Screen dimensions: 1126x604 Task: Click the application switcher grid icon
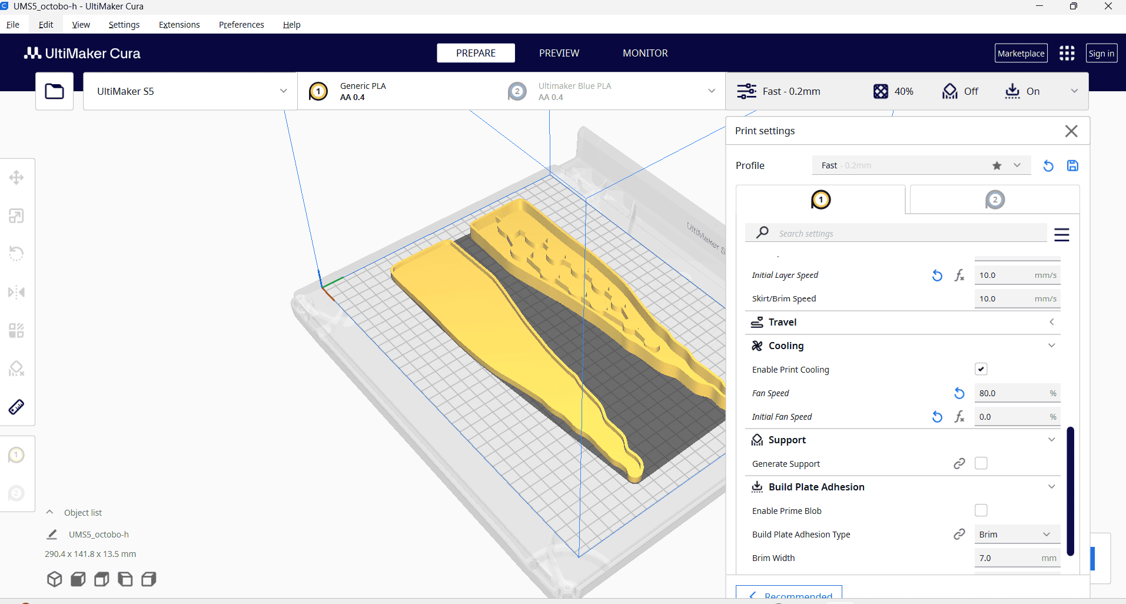click(1067, 54)
